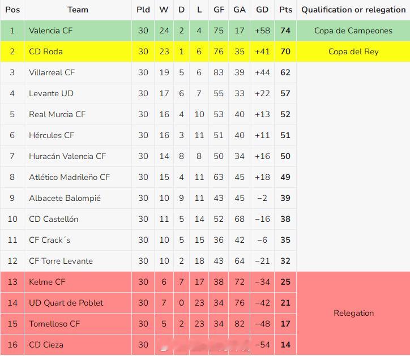Click the Pts column header
This screenshot has width=410, height=356.
285,10
